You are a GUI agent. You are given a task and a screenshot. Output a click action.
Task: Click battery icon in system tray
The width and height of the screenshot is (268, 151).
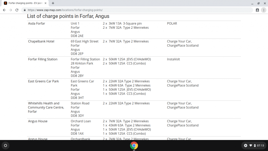(255, 146)
